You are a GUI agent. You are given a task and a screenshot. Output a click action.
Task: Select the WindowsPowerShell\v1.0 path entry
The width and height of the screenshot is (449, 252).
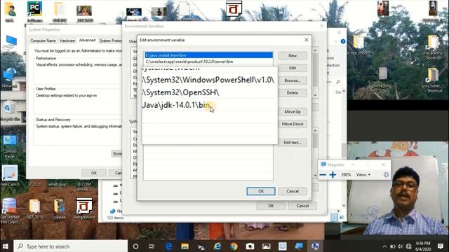click(x=210, y=80)
